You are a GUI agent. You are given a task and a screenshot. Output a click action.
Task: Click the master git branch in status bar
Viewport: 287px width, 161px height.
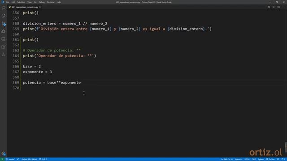[11, 159]
